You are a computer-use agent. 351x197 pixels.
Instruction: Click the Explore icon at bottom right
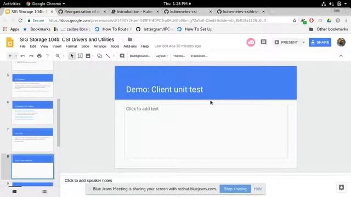pos(341,187)
